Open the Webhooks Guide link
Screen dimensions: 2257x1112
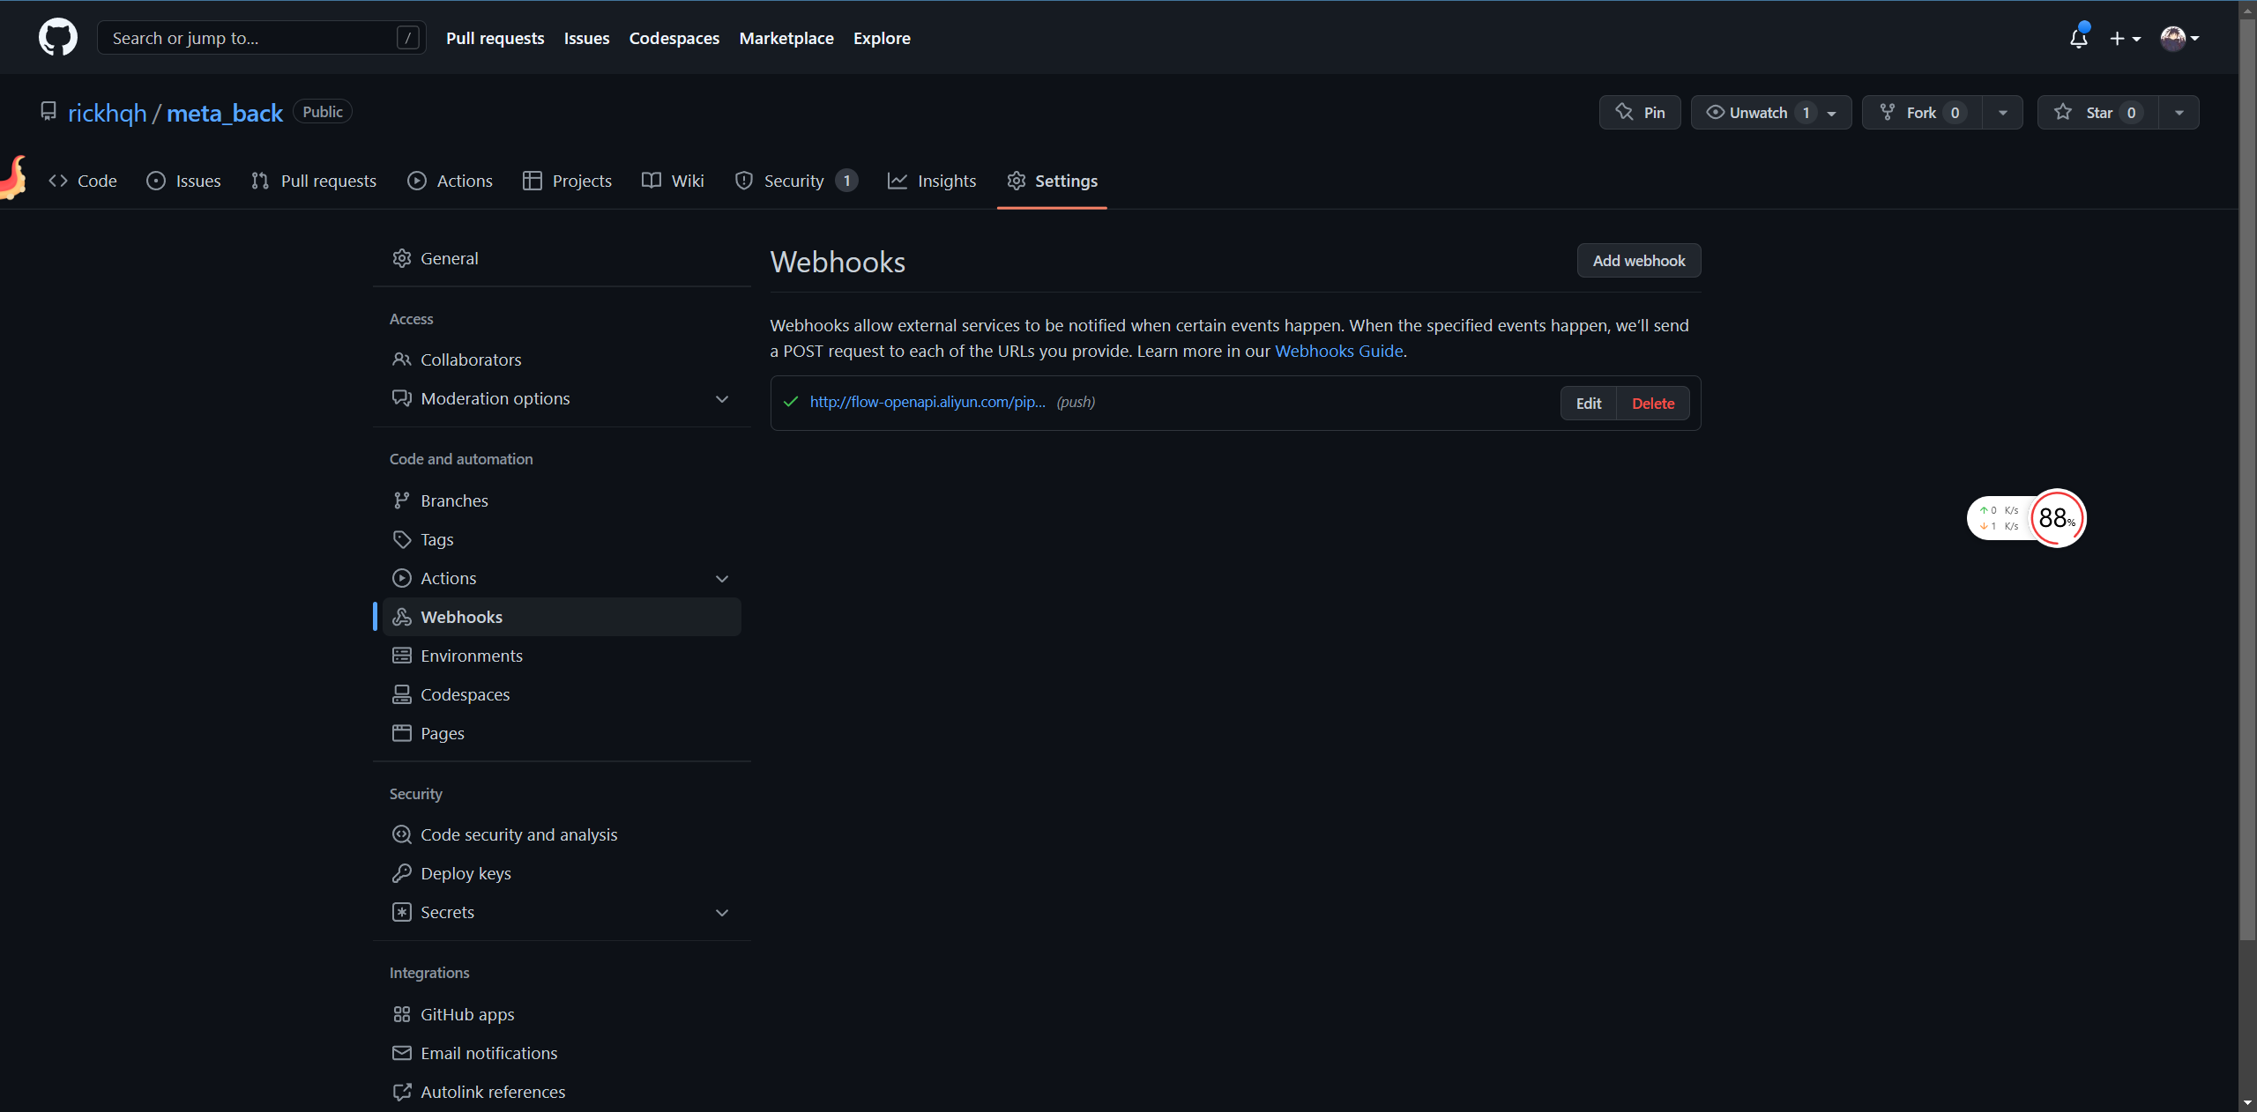pos(1338,351)
